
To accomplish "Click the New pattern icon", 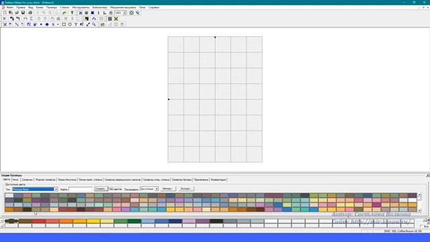I will (5, 13).
